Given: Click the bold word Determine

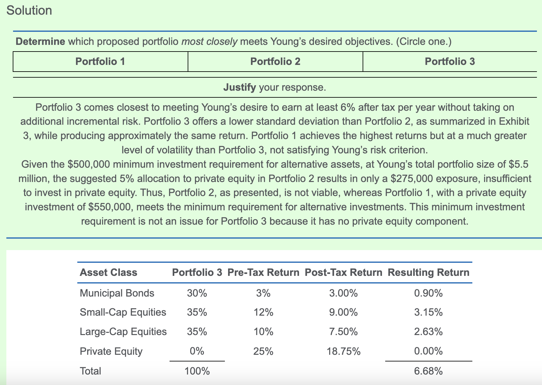Looking at the screenshot, I should pos(40,41).
